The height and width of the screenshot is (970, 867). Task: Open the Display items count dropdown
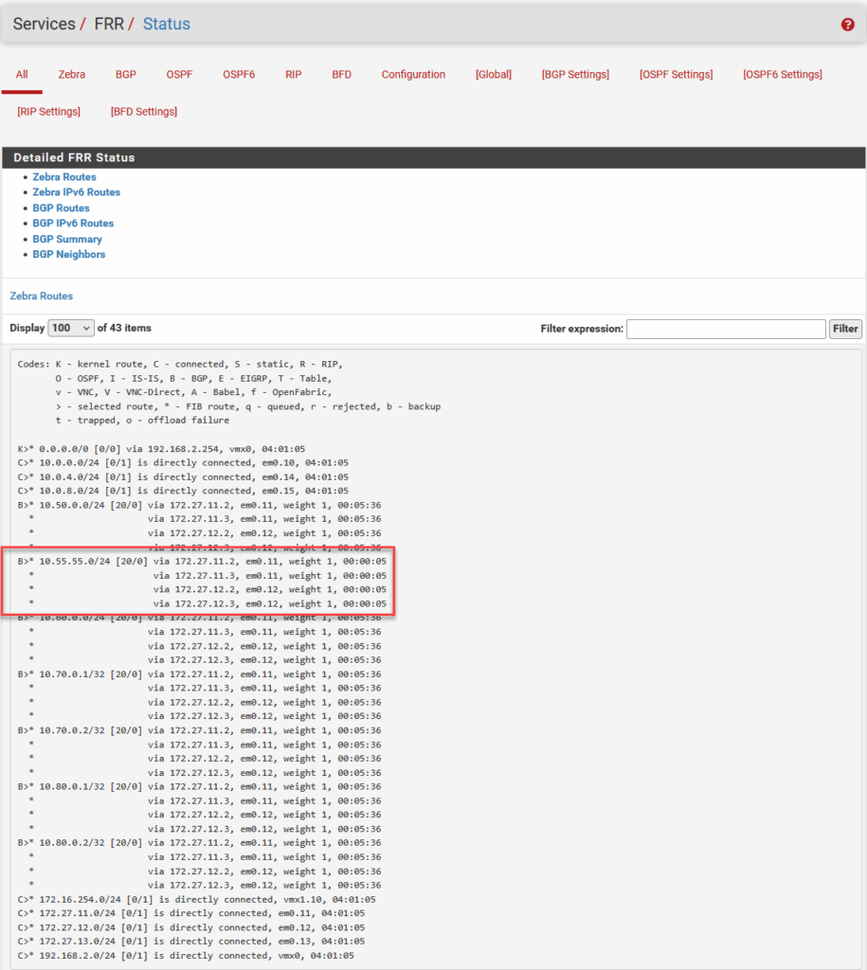[x=71, y=328]
